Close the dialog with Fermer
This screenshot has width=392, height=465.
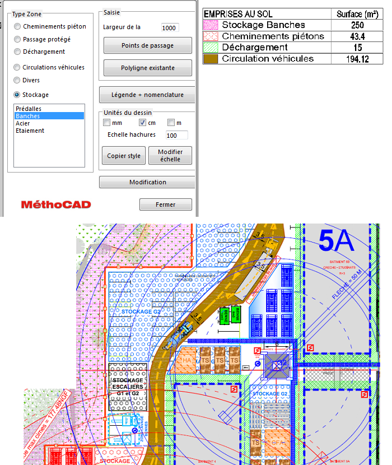coord(165,204)
